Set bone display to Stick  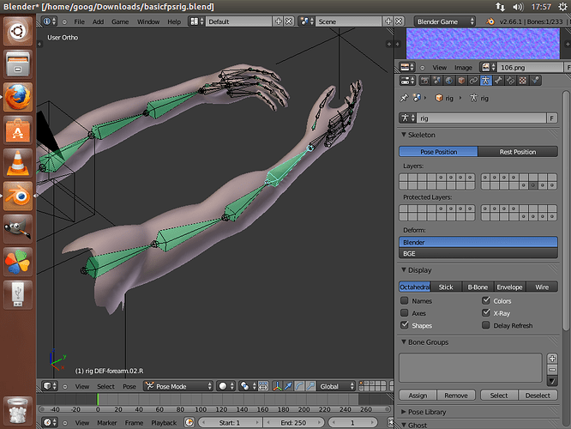point(446,287)
